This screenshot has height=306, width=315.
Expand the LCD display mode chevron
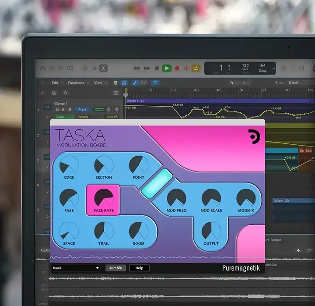[273, 69]
